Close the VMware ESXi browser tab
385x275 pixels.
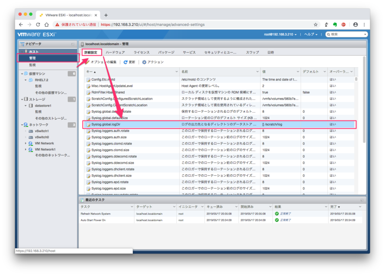tap(96, 15)
